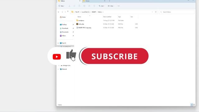Click the MAMP-PRO-Logo.png file icon
Screen dimensions: 199x112
[77, 28]
